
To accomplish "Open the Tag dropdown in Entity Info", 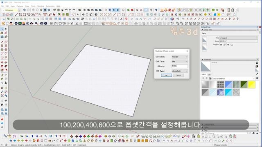I will pos(238,38).
